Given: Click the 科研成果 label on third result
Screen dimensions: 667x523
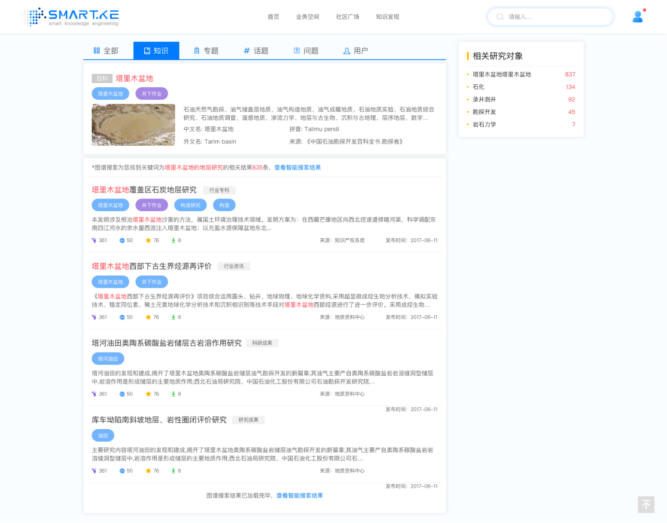Looking at the screenshot, I should pyautogui.click(x=262, y=343).
